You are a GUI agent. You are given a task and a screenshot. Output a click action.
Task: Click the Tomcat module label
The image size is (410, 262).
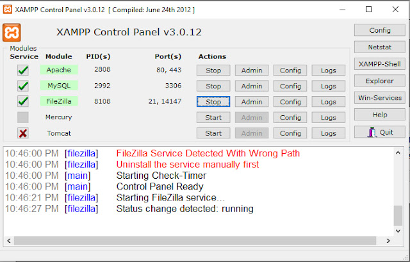[x=59, y=133]
